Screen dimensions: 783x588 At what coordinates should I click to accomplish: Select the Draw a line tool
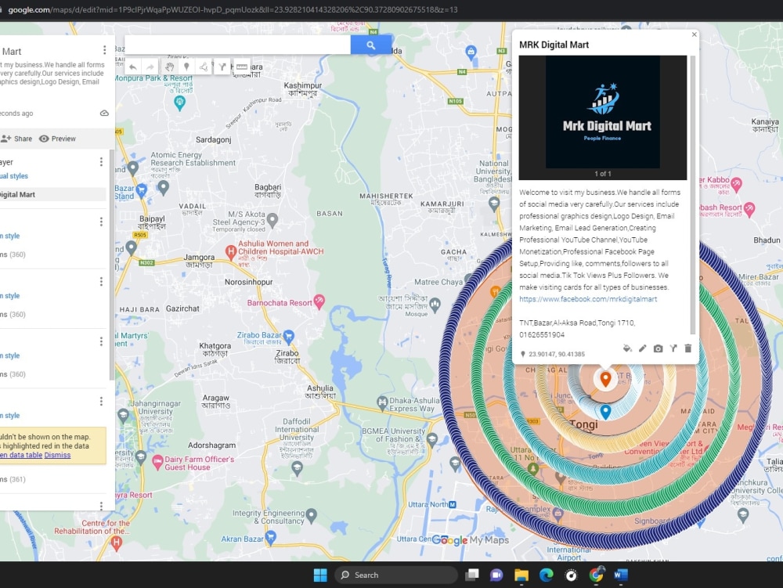(204, 66)
